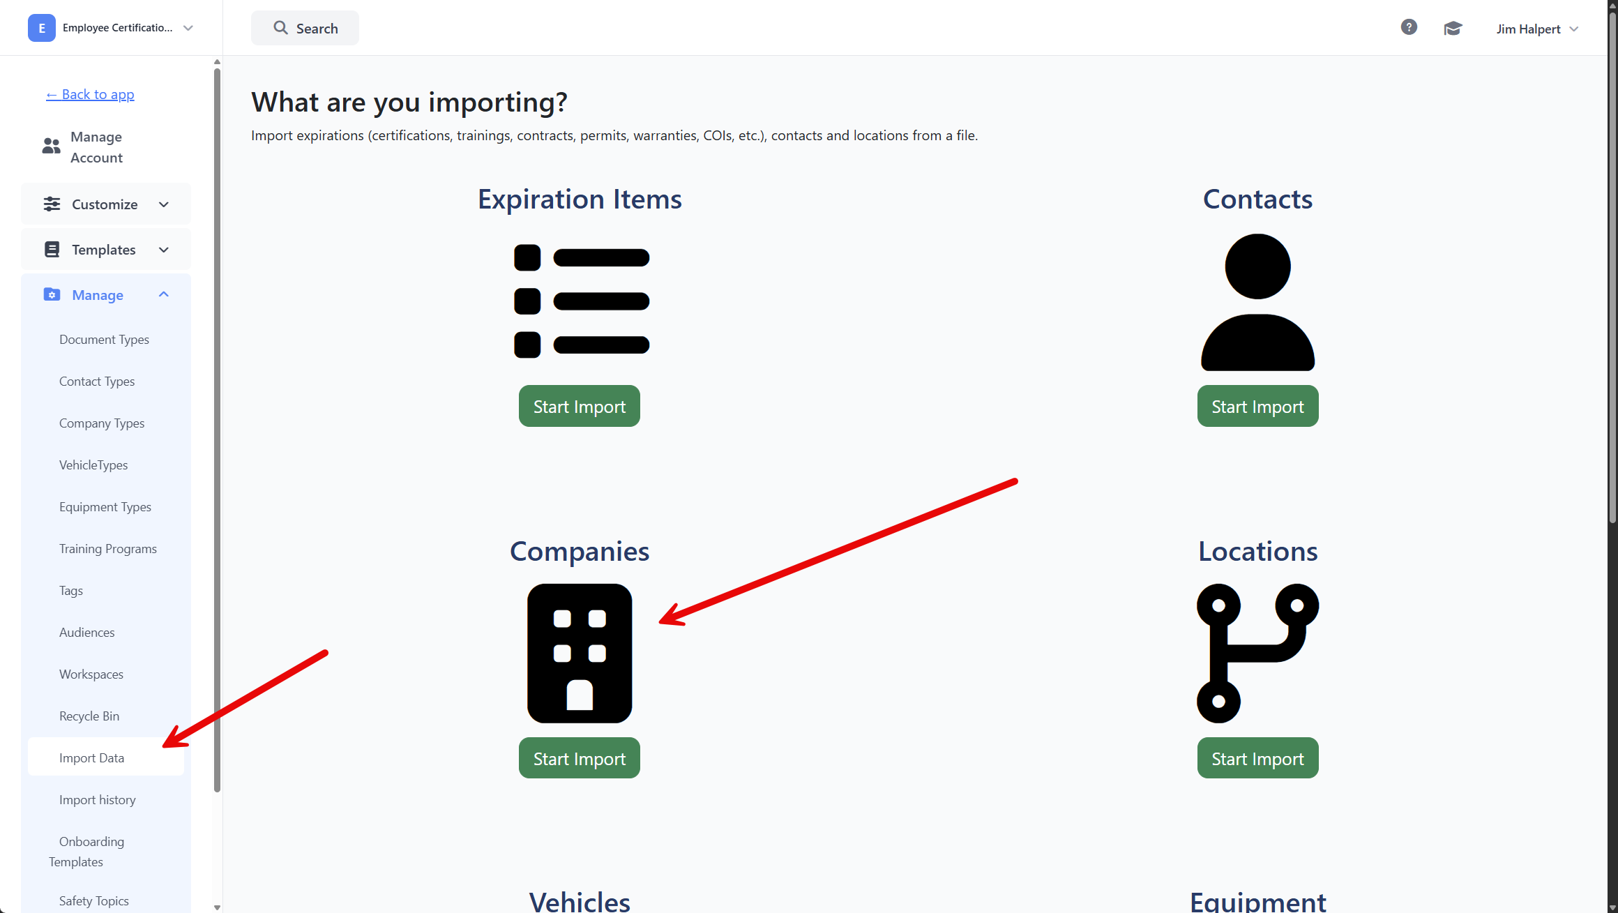Click the Manage Account people icon

click(51, 146)
